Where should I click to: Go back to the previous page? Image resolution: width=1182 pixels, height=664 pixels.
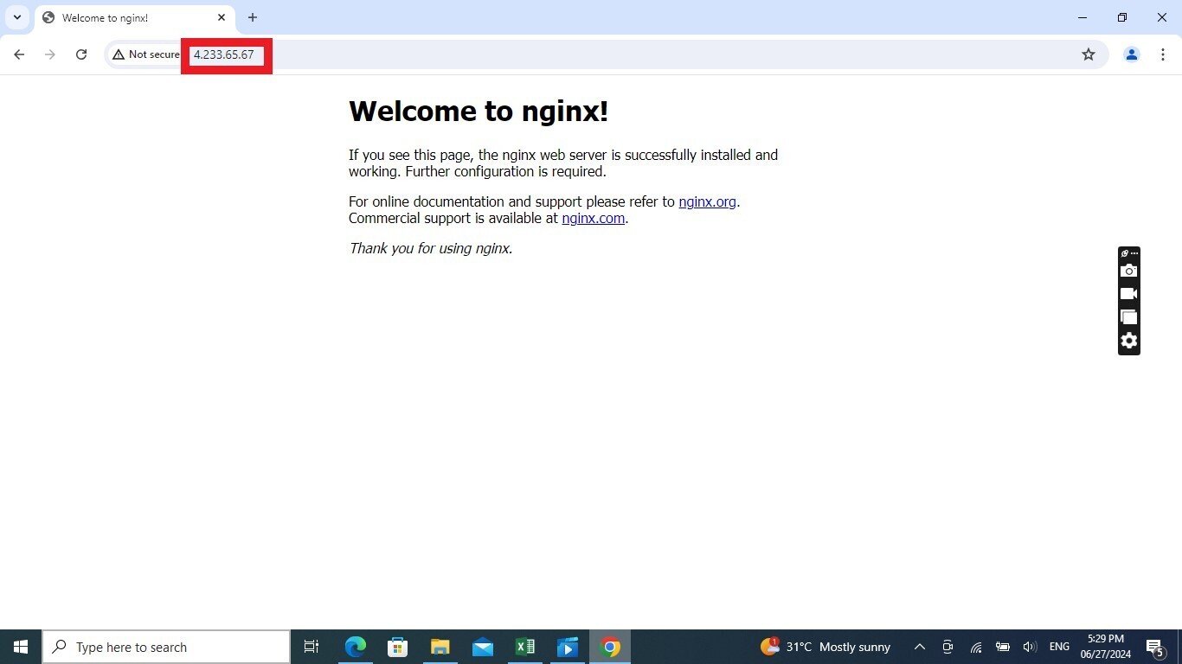click(19, 54)
